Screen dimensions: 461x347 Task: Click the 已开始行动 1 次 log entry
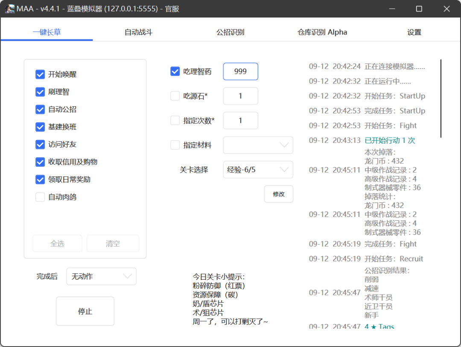point(390,140)
